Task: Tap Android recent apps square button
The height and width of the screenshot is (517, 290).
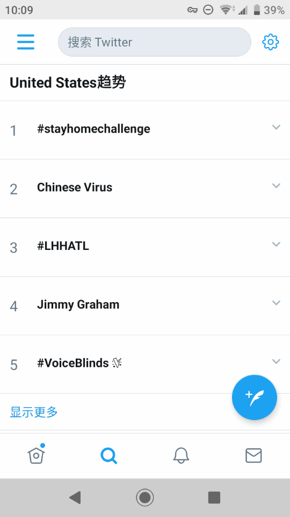Action: click(x=214, y=497)
